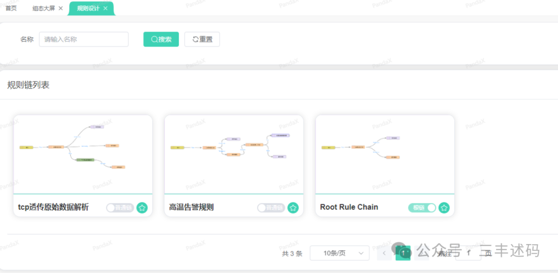The width and height of the screenshot is (558, 273).
Task: Select the 规则设计 tab
Action: tap(88, 8)
